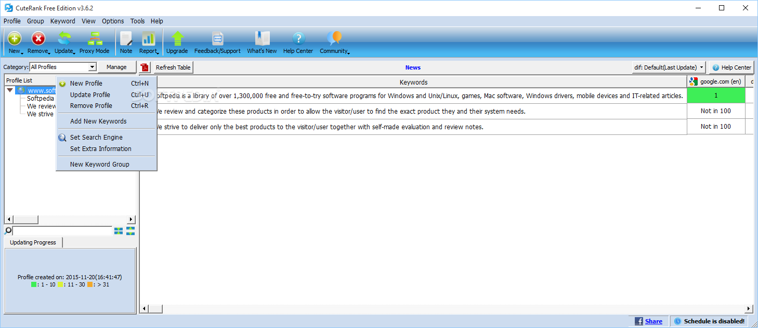758x328 pixels.
Task: Click the News link
Action: [x=413, y=67]
